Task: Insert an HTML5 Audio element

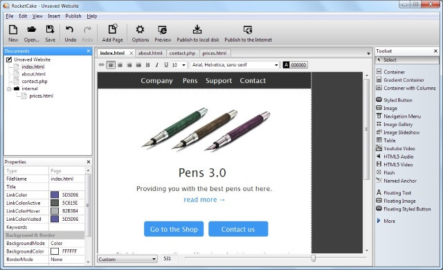Action: (x=395, y=156)
